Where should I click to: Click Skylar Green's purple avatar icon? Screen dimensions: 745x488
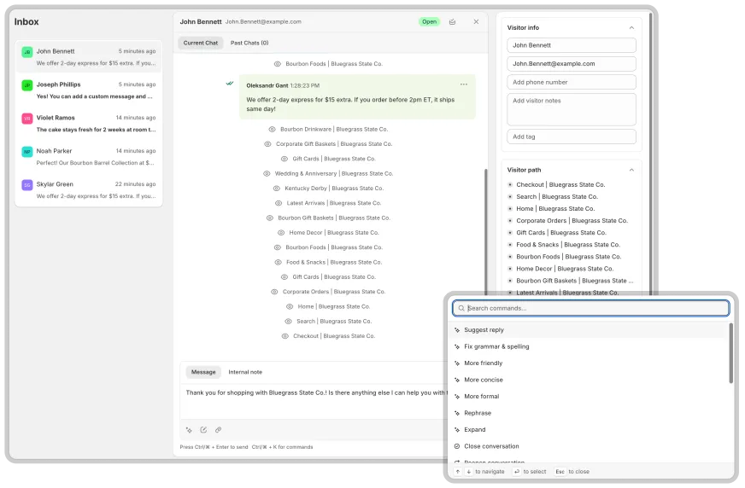pos(27,184)
